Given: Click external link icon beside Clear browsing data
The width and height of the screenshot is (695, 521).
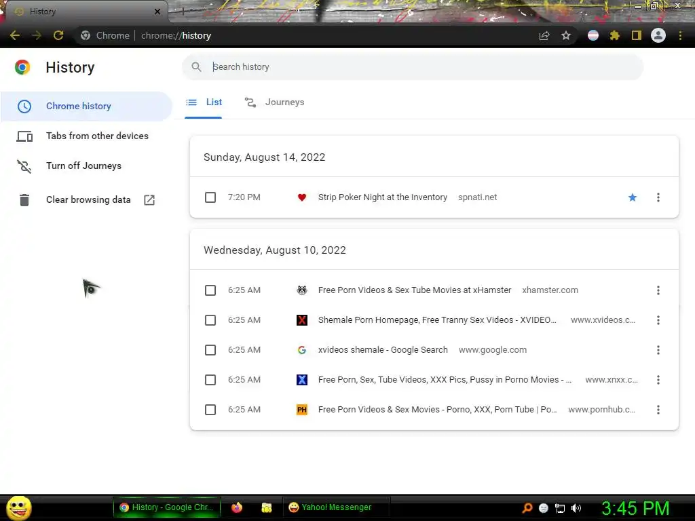Looking at the screenshot, I should [x=149, y=200].
